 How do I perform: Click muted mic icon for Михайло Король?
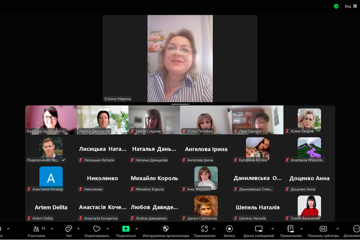tap(132, 189)
